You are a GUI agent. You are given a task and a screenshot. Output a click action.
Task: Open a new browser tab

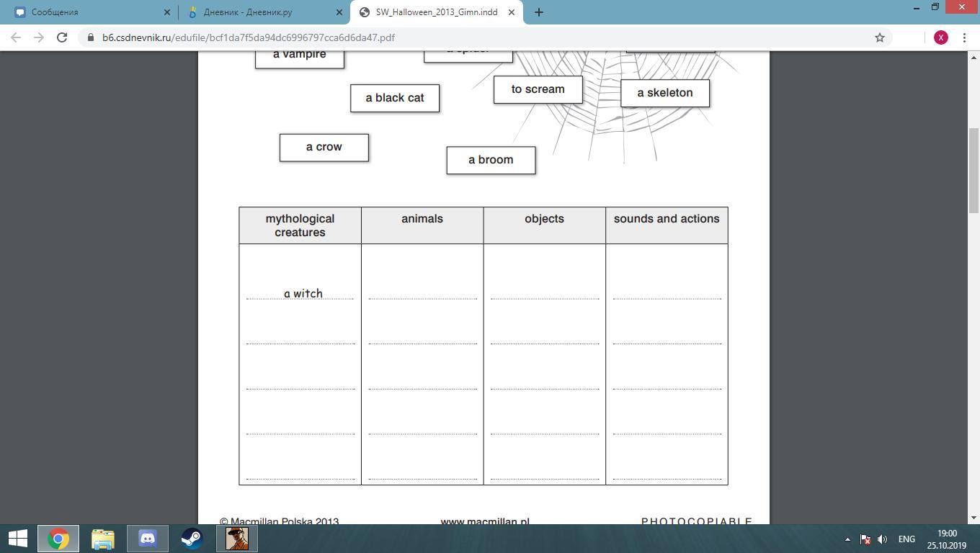tap(538, 12)
